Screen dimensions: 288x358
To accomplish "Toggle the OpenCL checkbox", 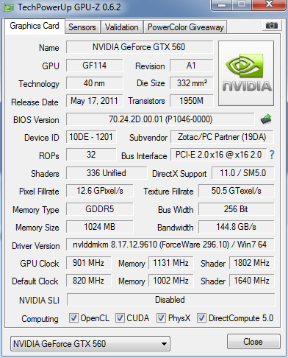I will [x=73, y=317].
